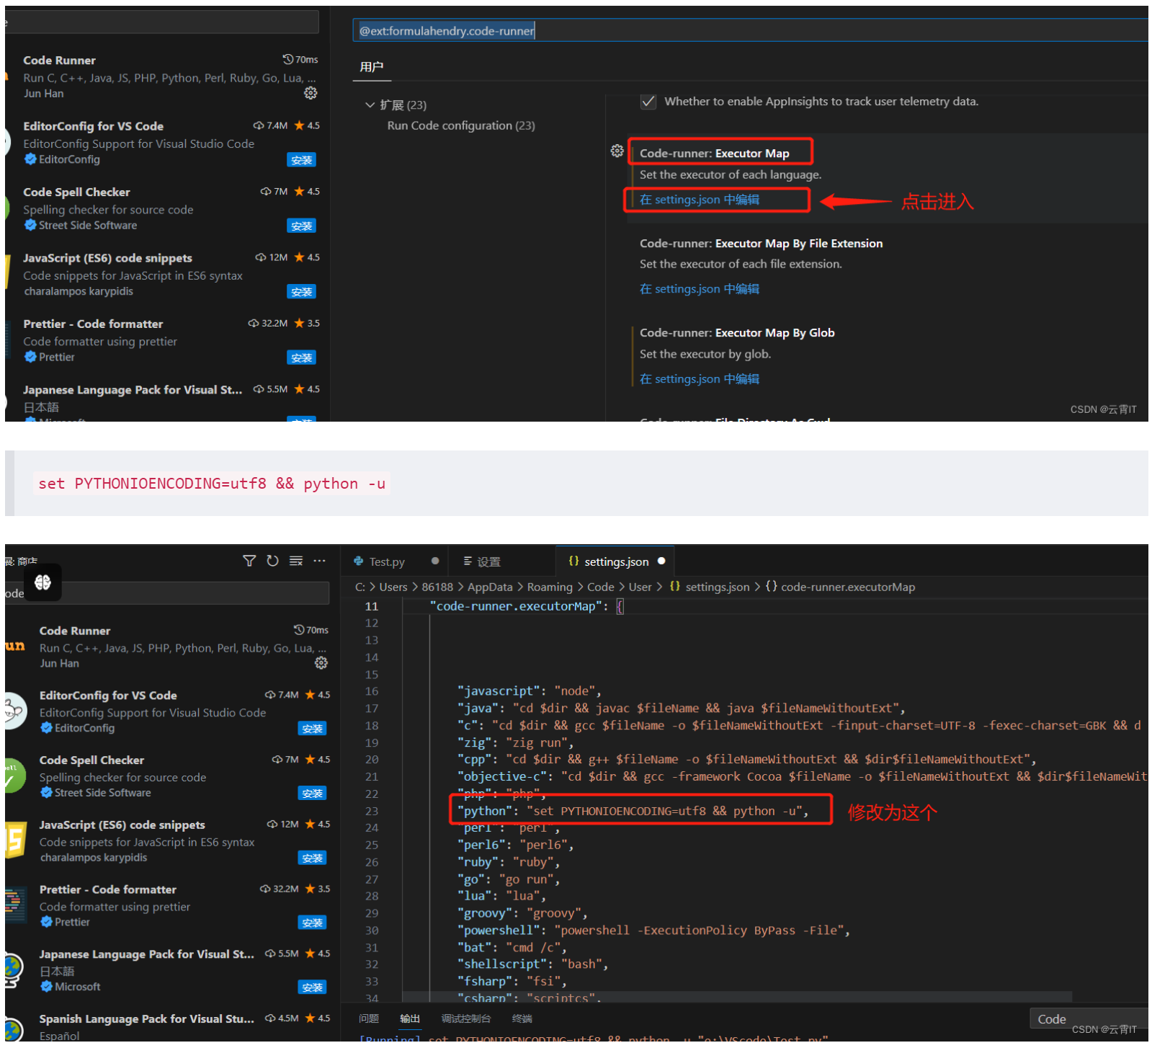Select Run Code configuration (23) tree item
Viewport: 1152px width, 1048px height.
click(461, 125)
